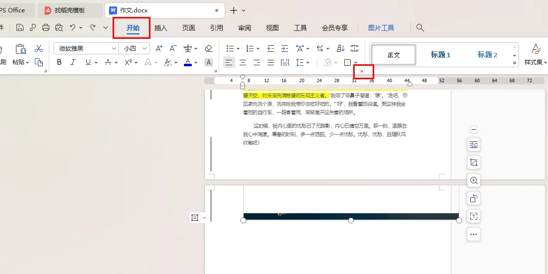The image size is (548, 274).
Task: Decrease paragraph indent
Action: coord(271,48)
